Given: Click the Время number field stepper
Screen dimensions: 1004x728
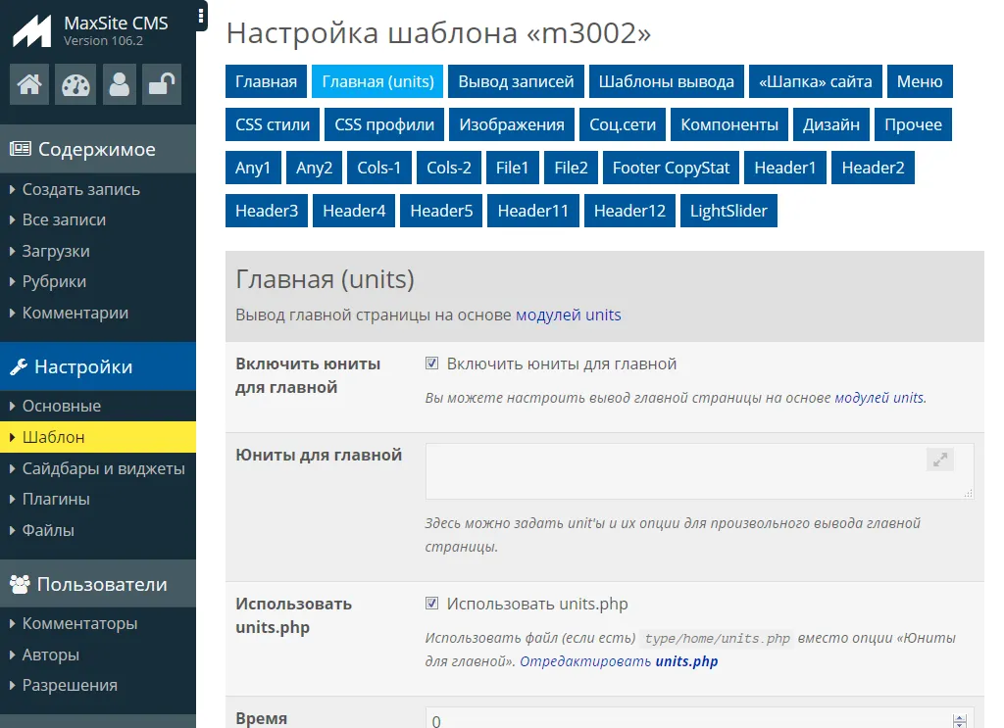Looking at the screenshot, I should [959, 719].
